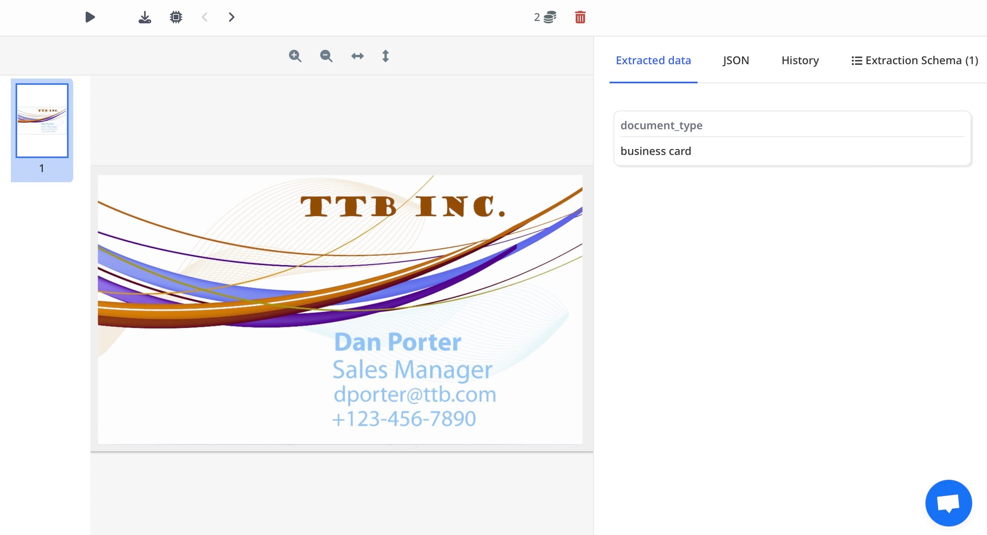Select the Extracted data tab
Viewport: 987px width, 535px height.
click(x=653, y=60)
